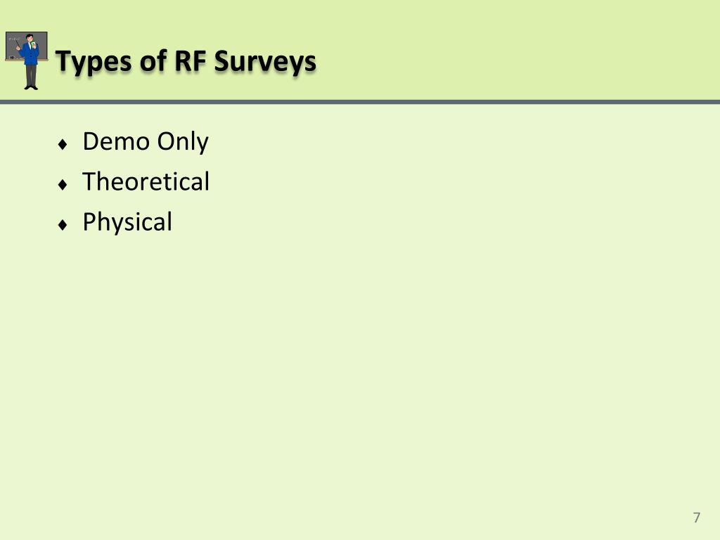This screenshot has height=540, width=720.
Task: Select the diamond bullet beside Demo Only
Action: [63, 144]
